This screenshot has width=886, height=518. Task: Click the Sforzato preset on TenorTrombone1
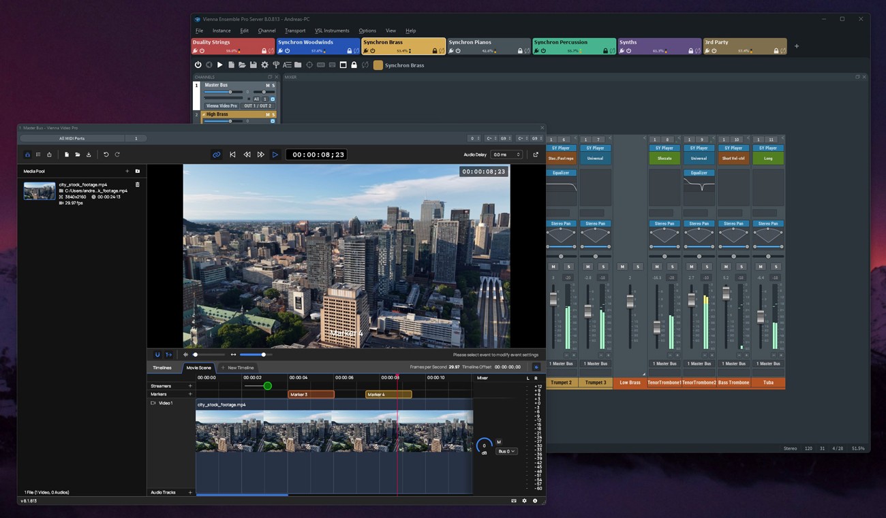[x=664, y=158]
